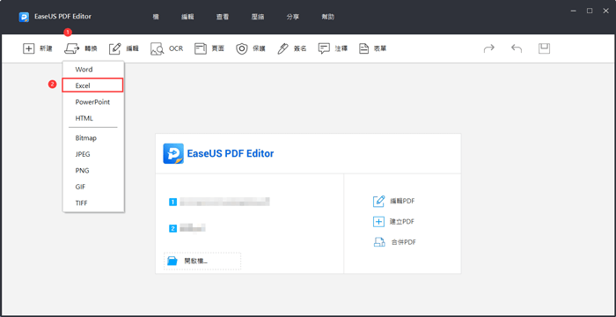
Task: Open the Pages (頁面) tool
Action: pos(209,48)
